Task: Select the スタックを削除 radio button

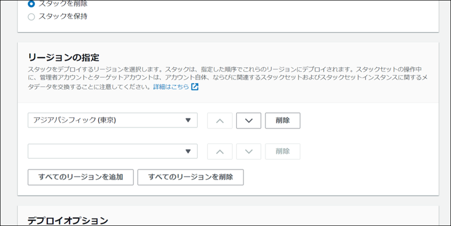Action: pyautogui.click(x=31, y=4)
